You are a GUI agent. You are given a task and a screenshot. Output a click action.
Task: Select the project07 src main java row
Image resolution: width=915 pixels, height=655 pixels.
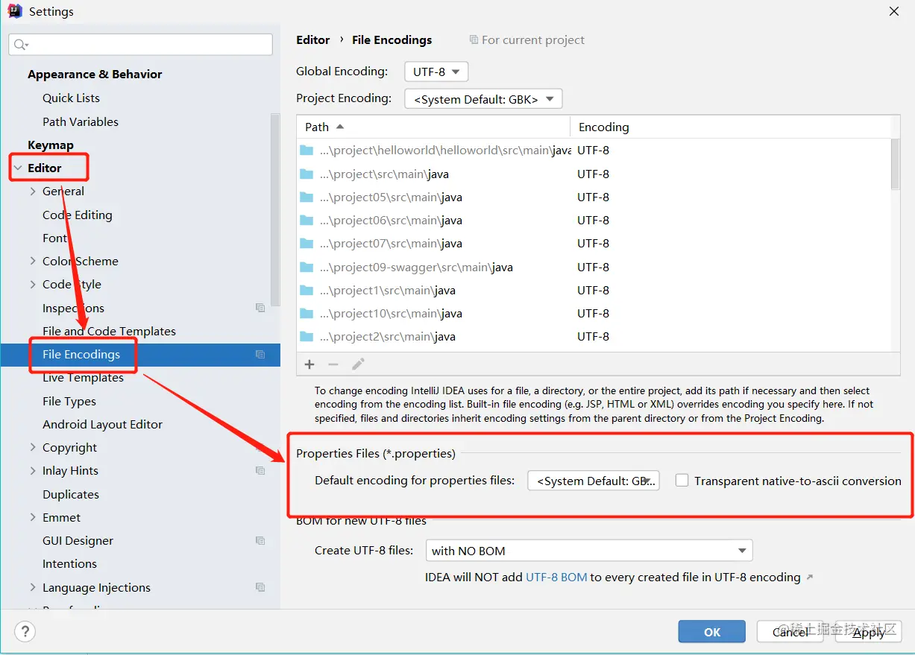coord(594,244)
